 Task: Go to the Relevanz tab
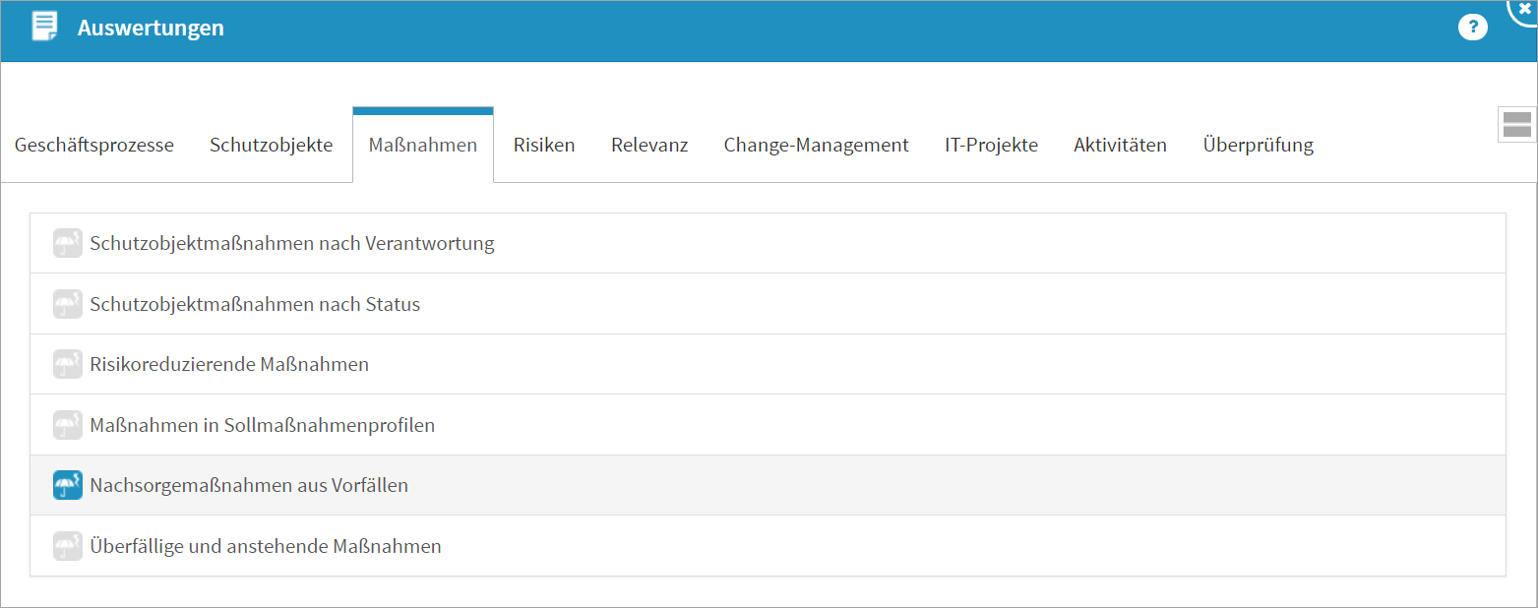click(649, 146)
